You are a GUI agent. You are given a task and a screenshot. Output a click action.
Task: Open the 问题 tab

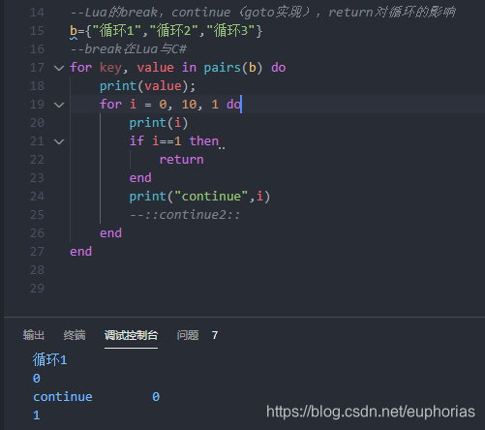pos(188,335)
